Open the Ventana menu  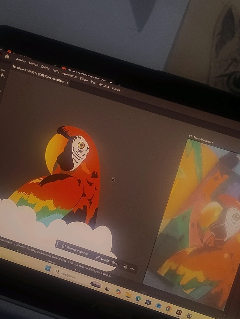click(x=104, y=85)
